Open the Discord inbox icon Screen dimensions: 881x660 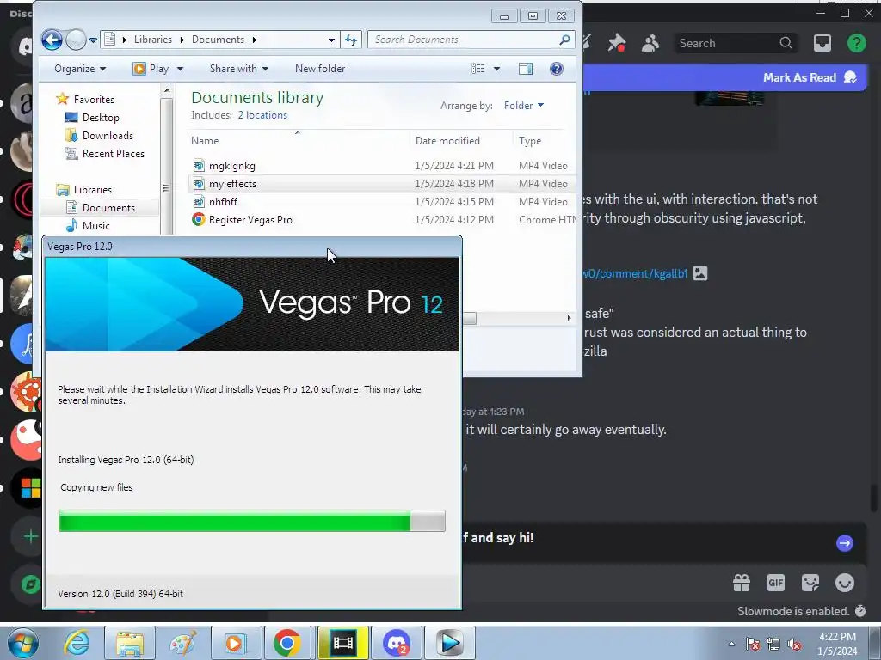822,43
